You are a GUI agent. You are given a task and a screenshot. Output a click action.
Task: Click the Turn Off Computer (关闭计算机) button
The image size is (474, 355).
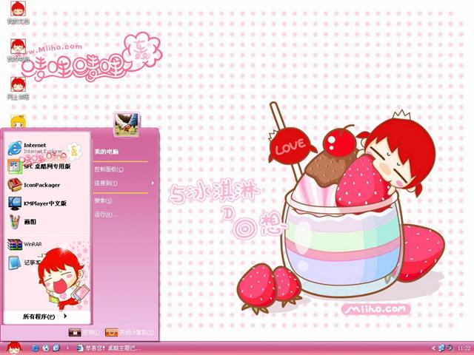tap(130, 332)
